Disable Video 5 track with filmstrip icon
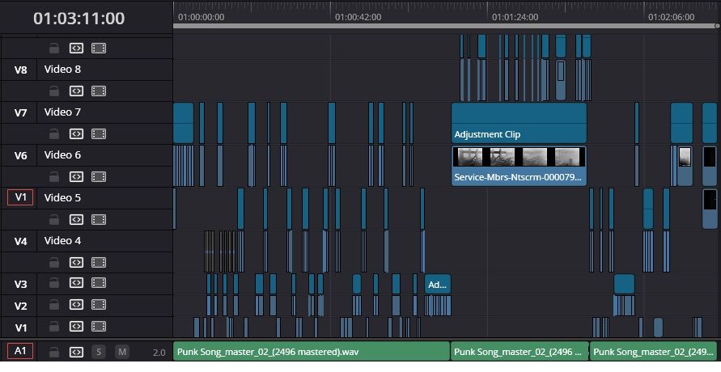 click(99, 219)
